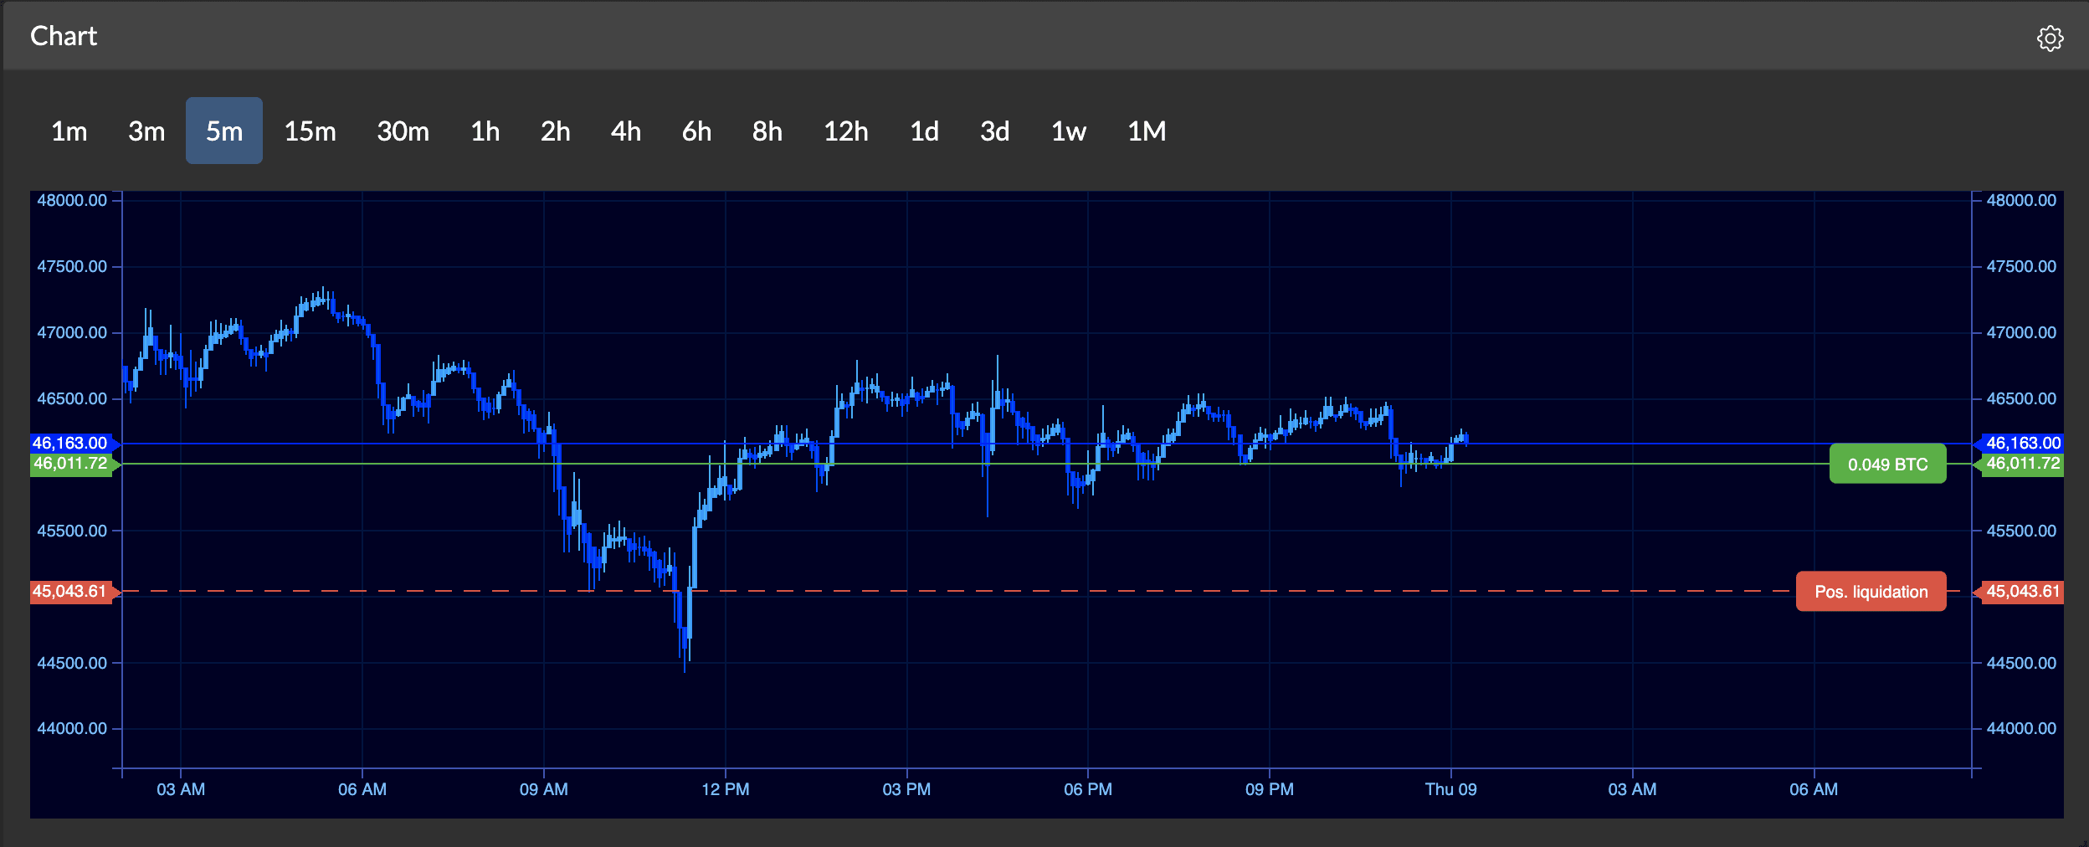Click the right 46,011.72 entry price tag
Viewport: 2089px width, 847px height.
pos(2020,464)
